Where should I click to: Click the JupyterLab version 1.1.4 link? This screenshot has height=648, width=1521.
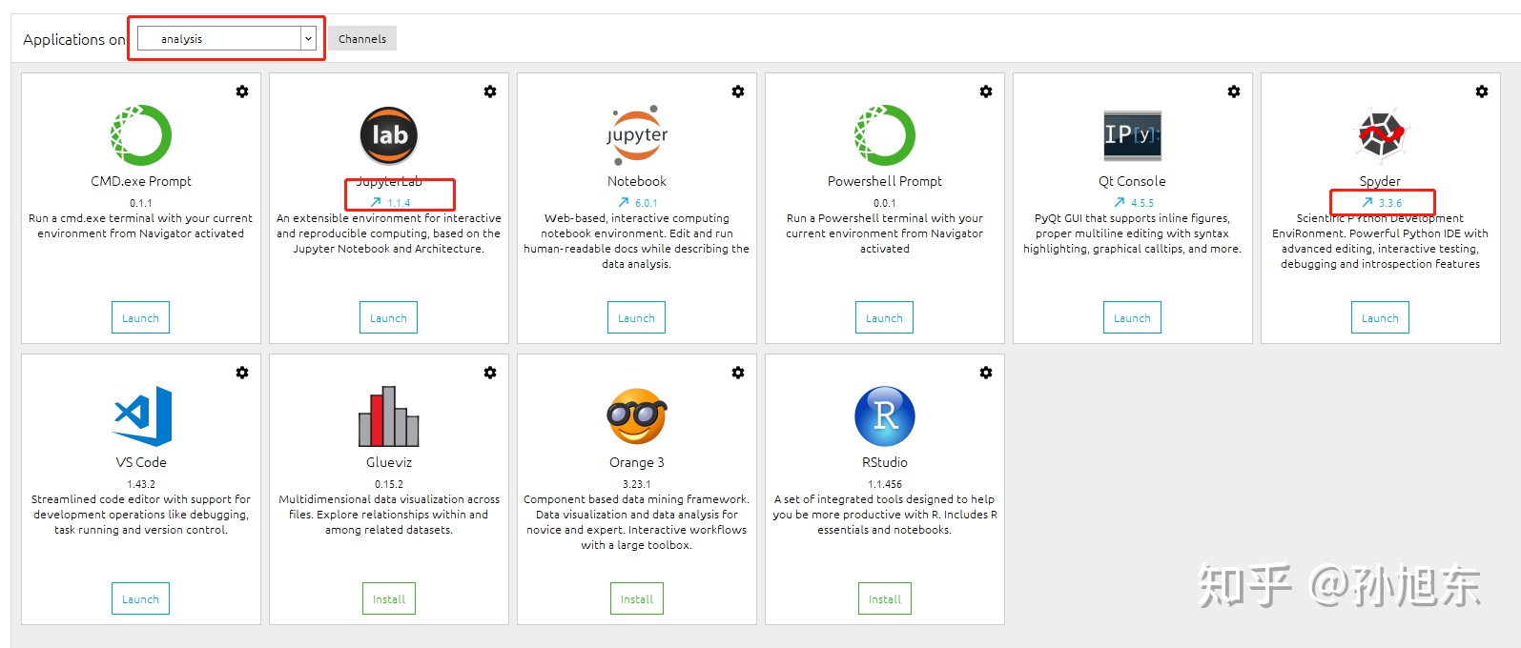(x=399, y=203)
